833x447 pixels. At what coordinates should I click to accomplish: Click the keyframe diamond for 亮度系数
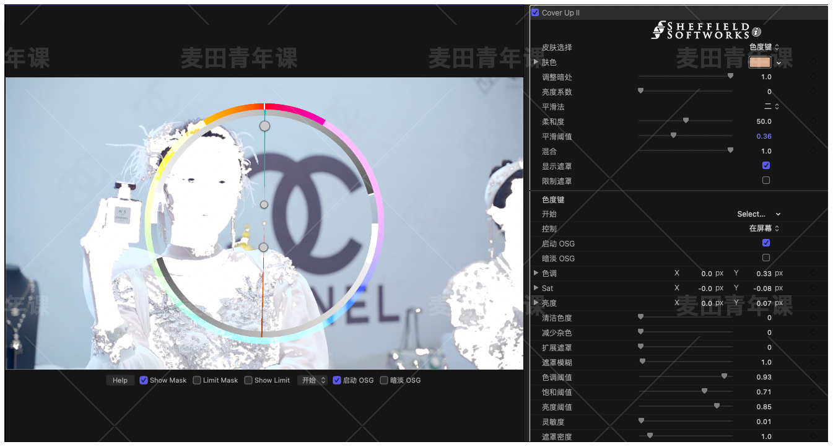(x=813, y=92)
